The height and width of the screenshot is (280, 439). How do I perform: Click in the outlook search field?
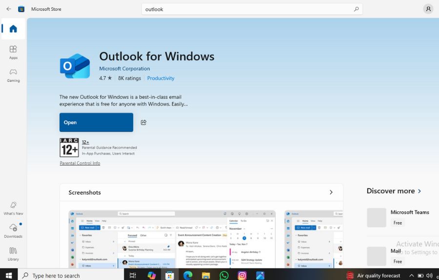(252, 9)
